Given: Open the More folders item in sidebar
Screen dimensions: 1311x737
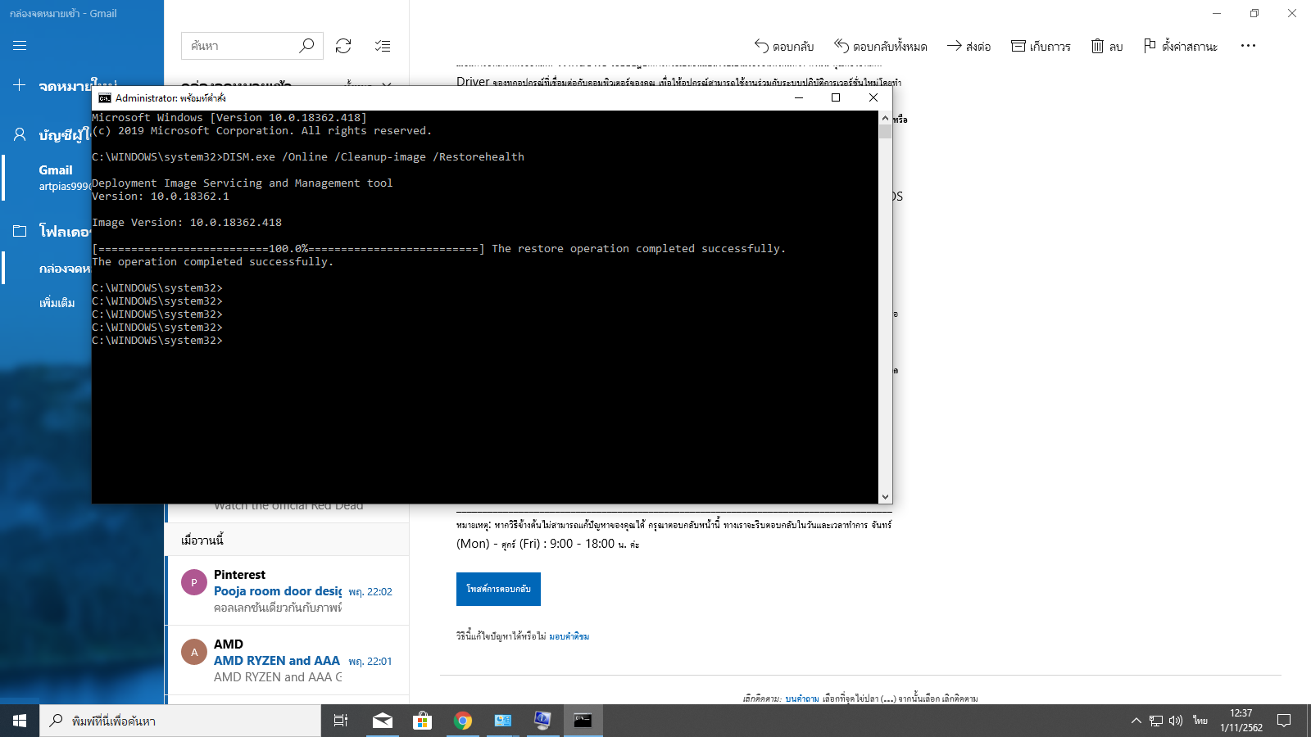Looking at the screenshot, I should (x=57, y=302).
